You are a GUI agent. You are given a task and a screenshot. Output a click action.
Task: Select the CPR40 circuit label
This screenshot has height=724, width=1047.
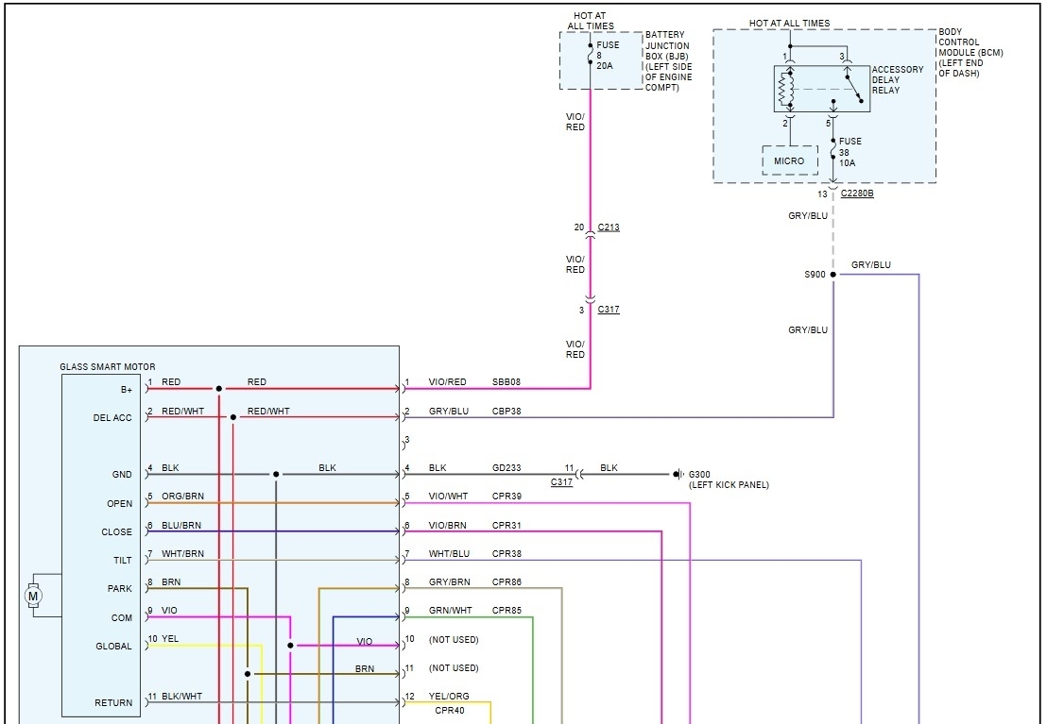click(450, 711)
